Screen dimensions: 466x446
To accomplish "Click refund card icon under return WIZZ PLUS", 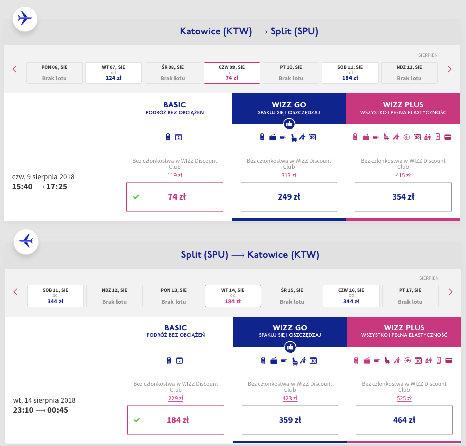I will click(449, 361).
